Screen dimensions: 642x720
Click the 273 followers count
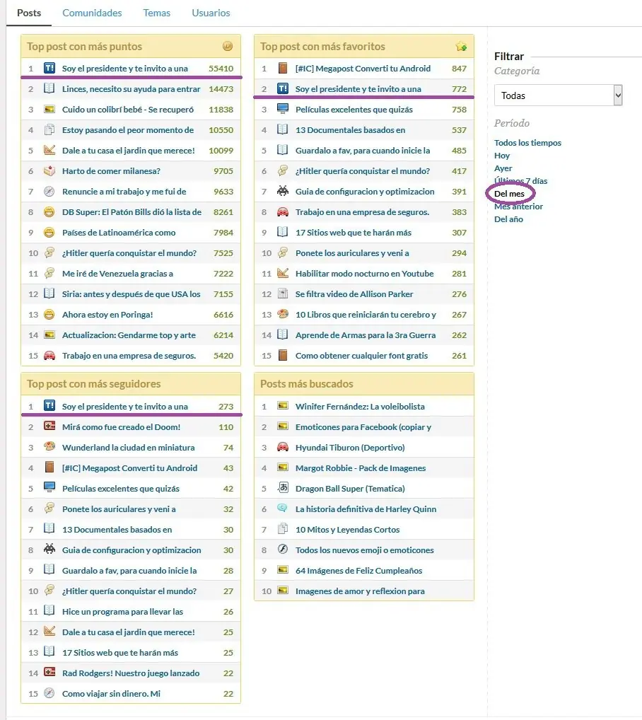[226, 407]
